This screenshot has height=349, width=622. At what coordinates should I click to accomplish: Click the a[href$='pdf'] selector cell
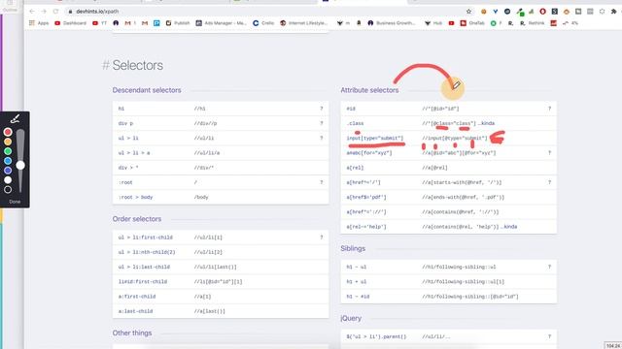coord(366,197)
